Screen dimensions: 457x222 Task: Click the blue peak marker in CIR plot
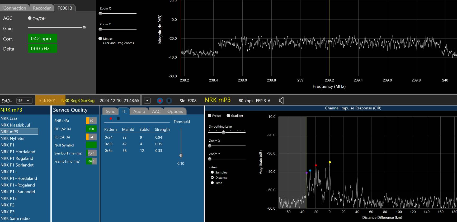tap(310, 171)
